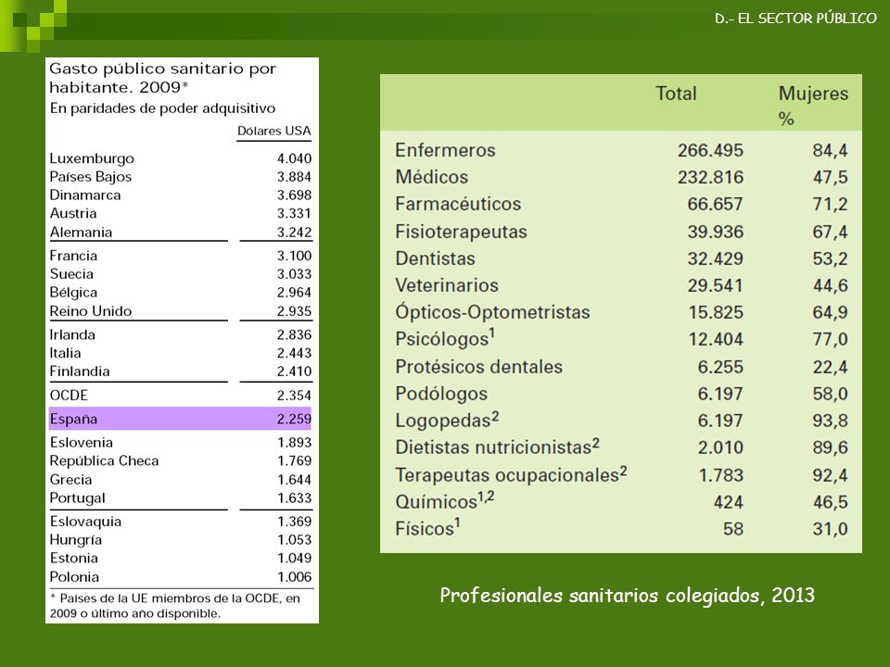
Task: Select the 'Médicos' row label
Action: pos(431,177)
